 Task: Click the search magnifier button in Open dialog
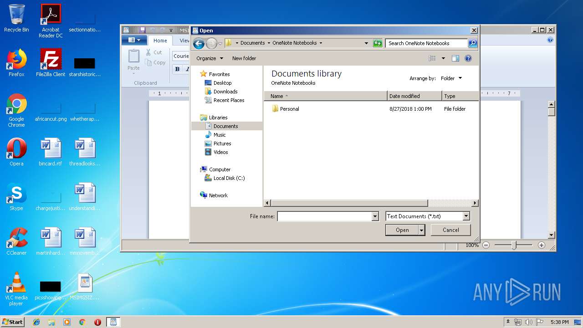(473, 43)
